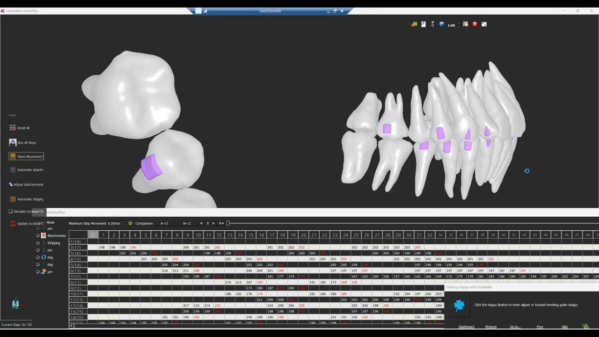This screenshot has height=337, width=599.
Task: Adjust Maximum Step Movement 0.20mm spinner
Action: coord(123,223)
